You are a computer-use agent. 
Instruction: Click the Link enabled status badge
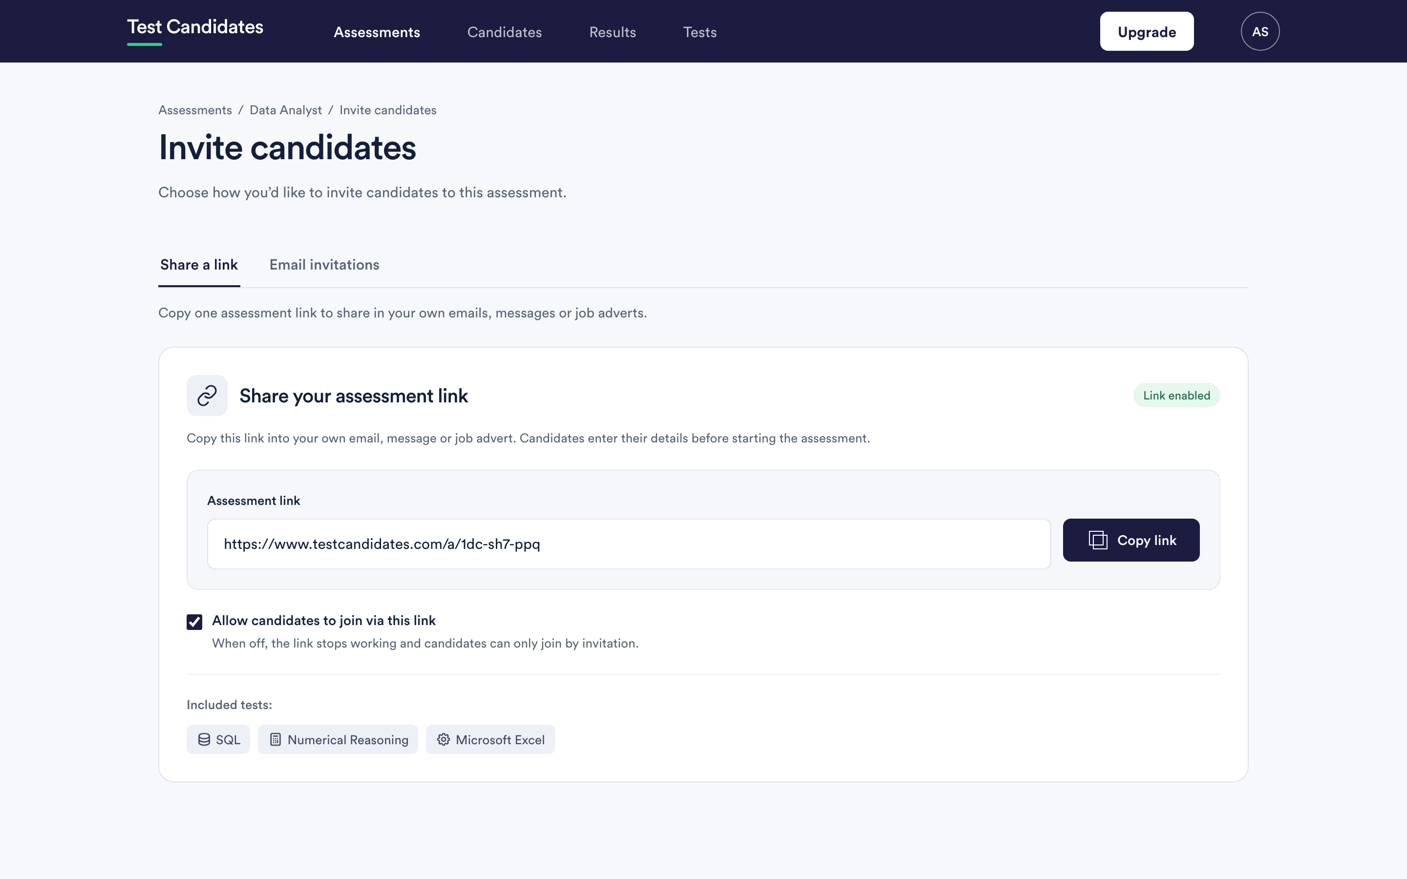(1176, 396)
